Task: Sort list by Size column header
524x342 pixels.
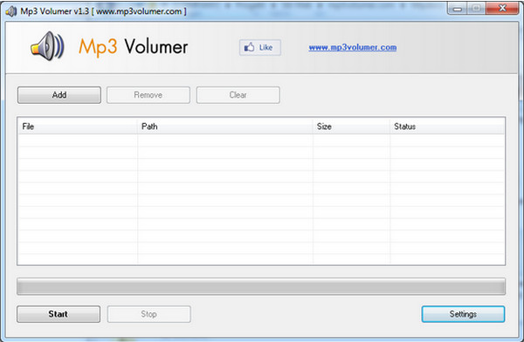Action: pyautogui.click(x=352, y=127)
